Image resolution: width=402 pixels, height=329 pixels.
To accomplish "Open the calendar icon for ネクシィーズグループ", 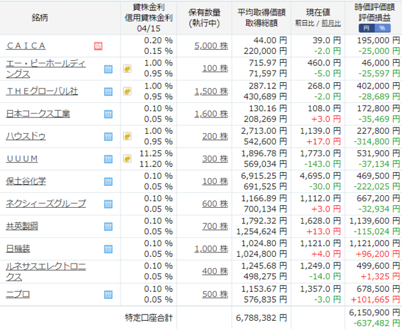I will coord(109,204).
